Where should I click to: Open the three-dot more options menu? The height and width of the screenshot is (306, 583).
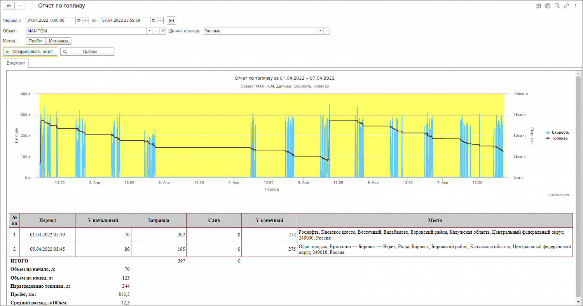[576, 6]
